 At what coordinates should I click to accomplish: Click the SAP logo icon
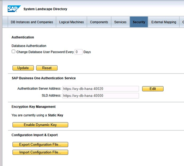click(14, 9)
